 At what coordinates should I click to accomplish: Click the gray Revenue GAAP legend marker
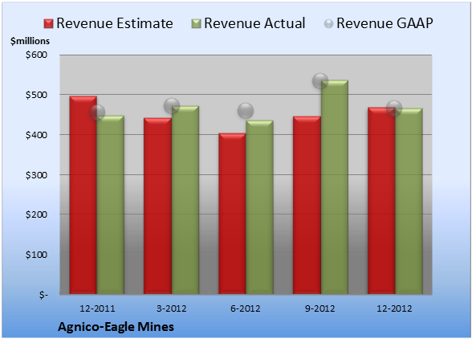tap(329, 24)
